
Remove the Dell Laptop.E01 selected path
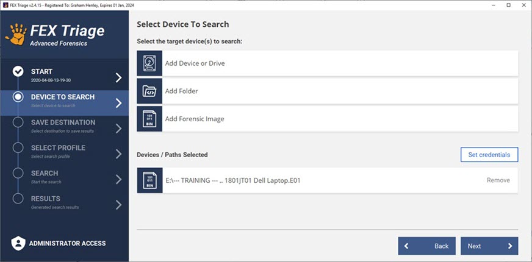498,180
